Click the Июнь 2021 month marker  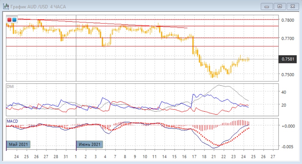click(90, 144)
